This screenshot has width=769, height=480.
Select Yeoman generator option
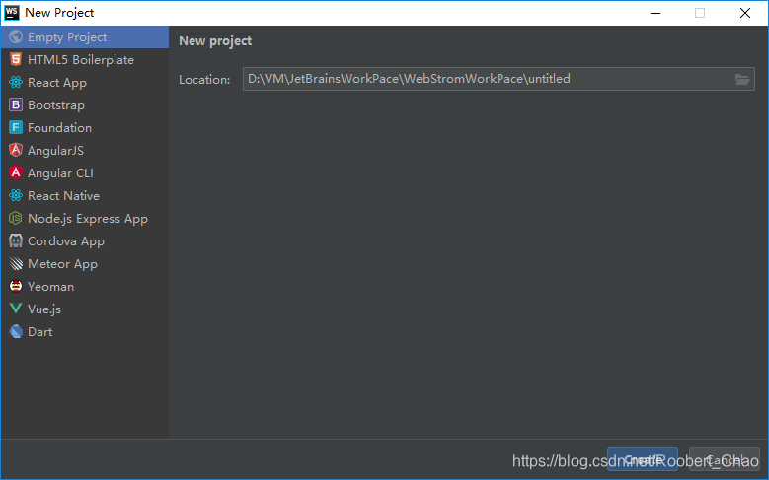pyautogui.click(x=85, y=286)
